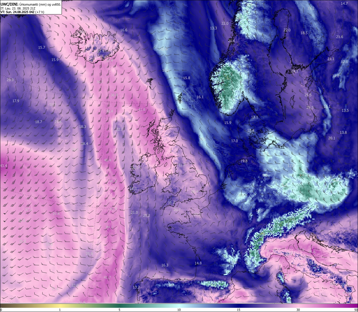Click the 25.2 value label
The image size is (358, 312).
click(x=147, y=216)
